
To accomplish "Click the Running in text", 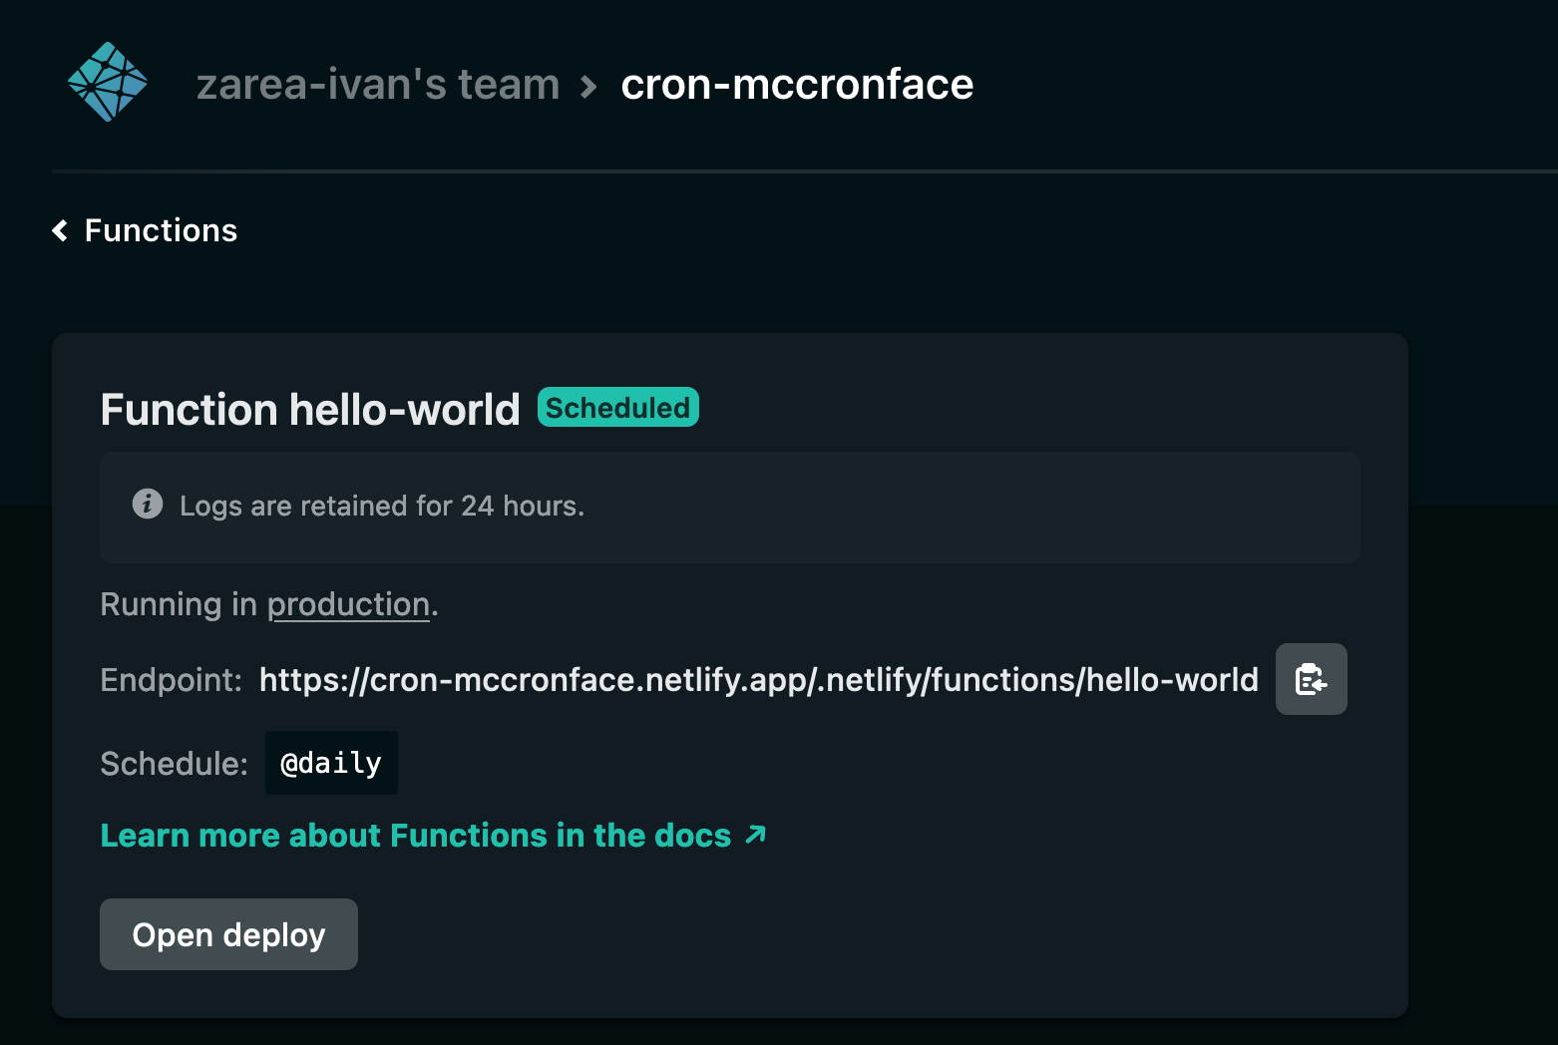I will tap(179, 605).
